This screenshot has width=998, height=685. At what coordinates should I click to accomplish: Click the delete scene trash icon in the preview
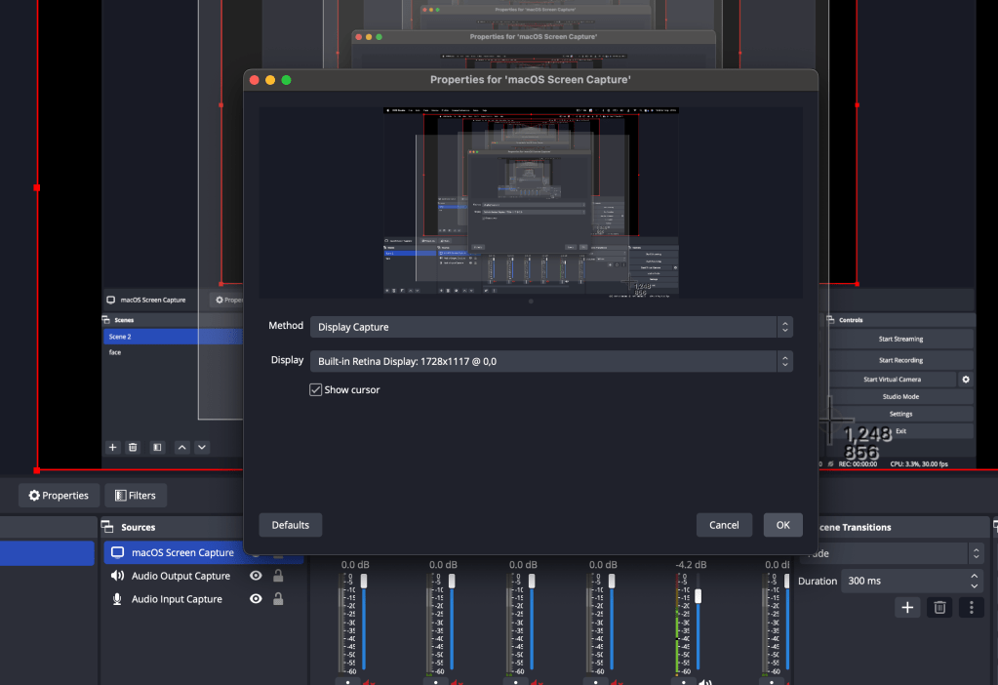point(133,448)
